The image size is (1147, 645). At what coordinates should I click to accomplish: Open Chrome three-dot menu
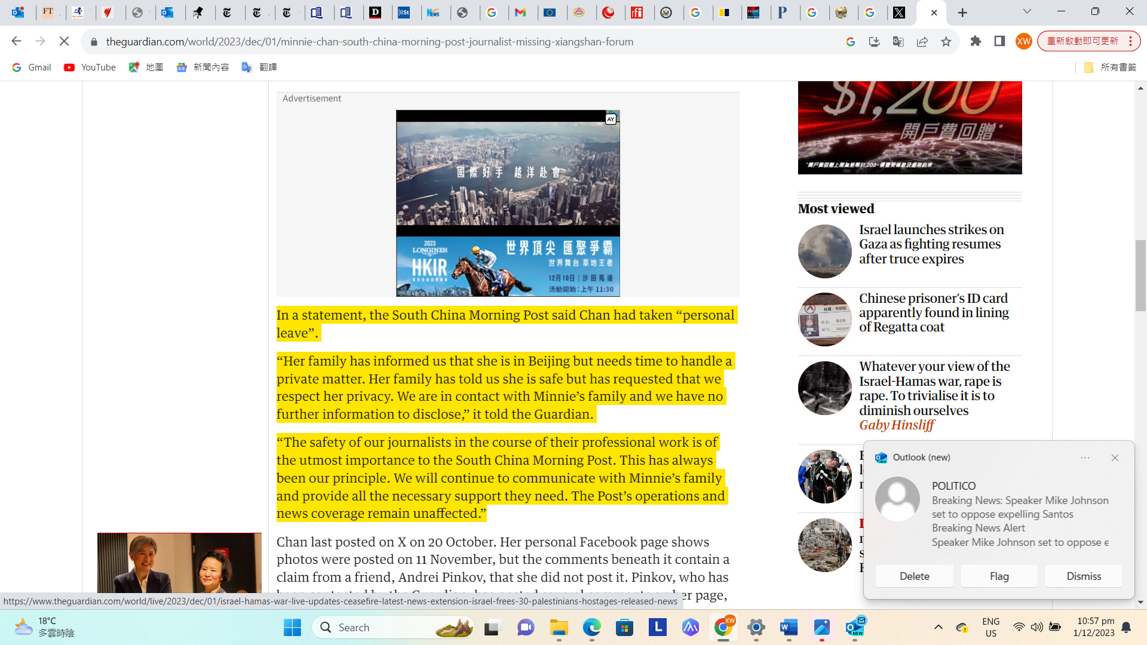point(1130,41)
